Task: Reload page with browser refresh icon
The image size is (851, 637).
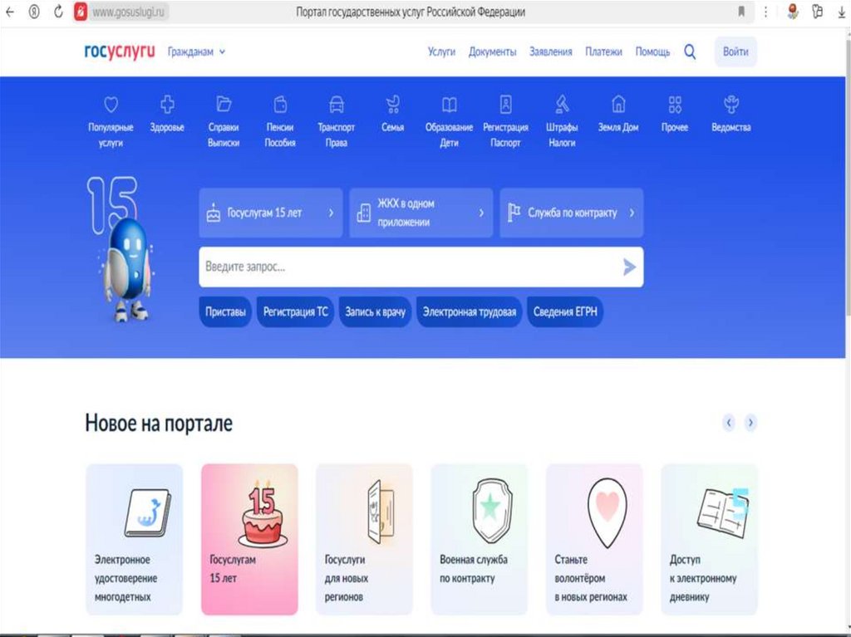Action: click(x=58, y=12)
